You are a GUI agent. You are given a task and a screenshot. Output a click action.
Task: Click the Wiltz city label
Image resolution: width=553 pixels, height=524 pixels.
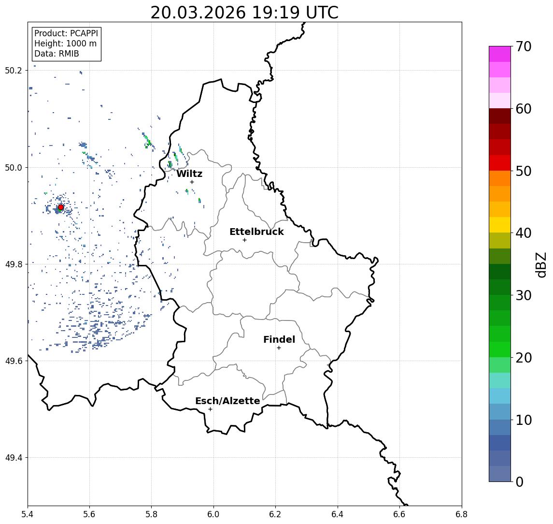[x=189, y=174]
